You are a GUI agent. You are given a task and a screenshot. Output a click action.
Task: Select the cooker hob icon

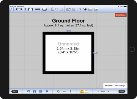74,9
